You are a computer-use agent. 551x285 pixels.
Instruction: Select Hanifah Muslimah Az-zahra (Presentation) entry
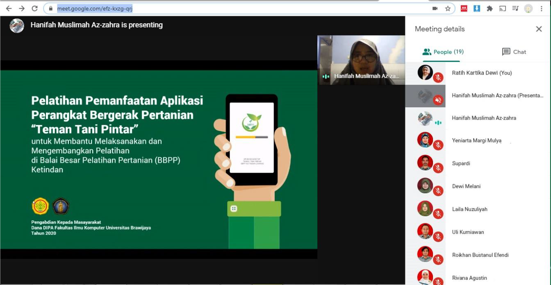(478, 96)
